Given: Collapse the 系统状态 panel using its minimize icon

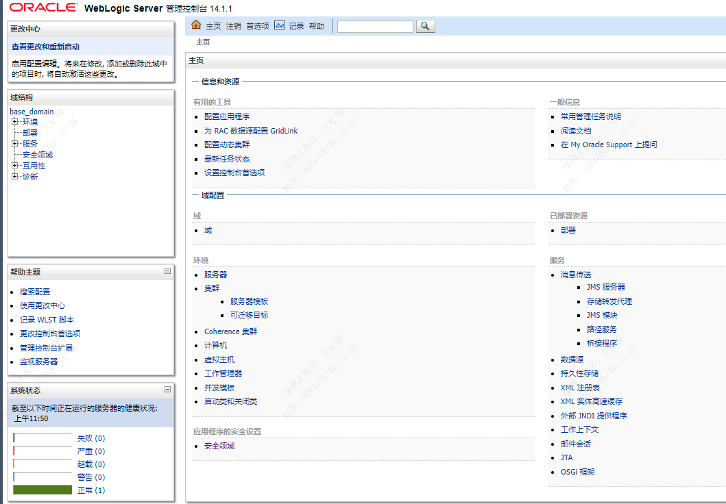Looking at the screenshot, I should pyautogui.click(x=167, y=390).
